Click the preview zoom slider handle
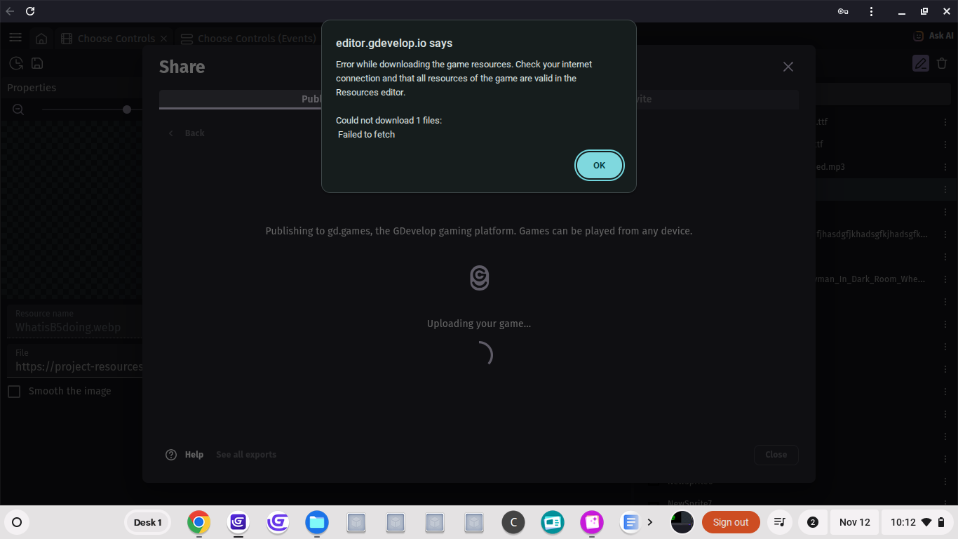The height and width of the screenshot is (539, 958). tap(127, 109)
